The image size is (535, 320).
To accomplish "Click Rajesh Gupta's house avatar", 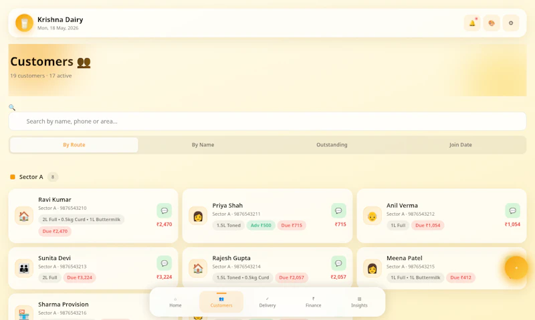I will (198, 268).
